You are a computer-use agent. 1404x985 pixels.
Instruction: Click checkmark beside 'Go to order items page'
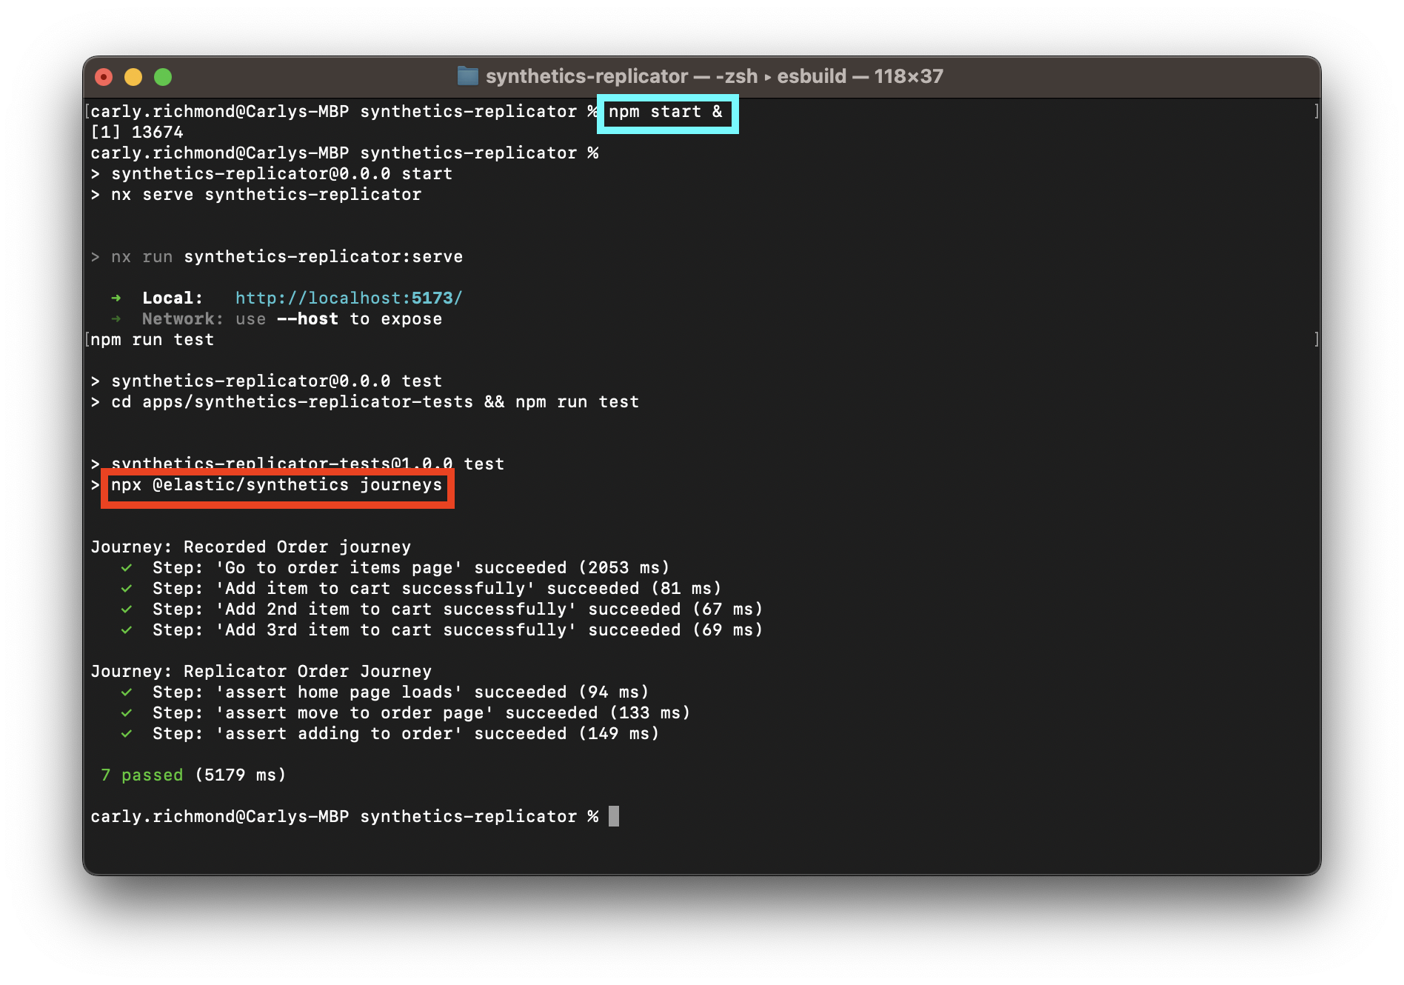click(x=127, y=568)
